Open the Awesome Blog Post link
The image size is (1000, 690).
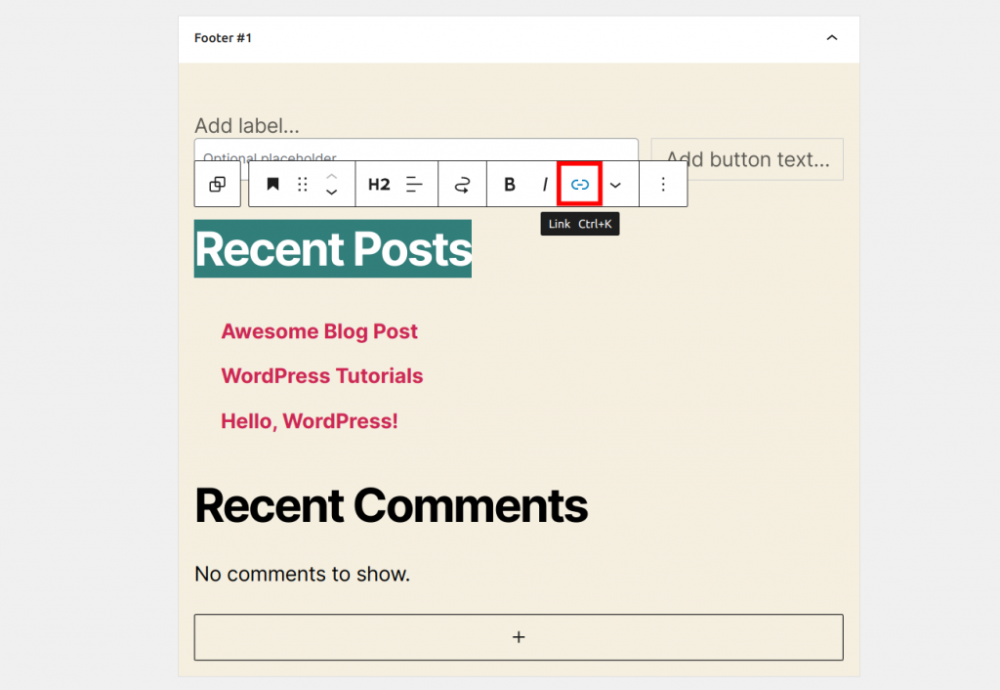coord(319,331)
